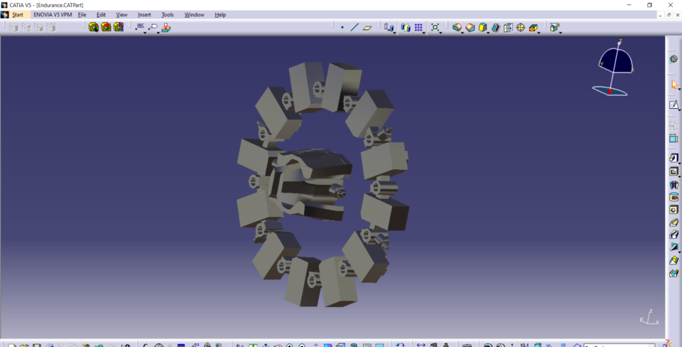The width and height of the screenshot is (682, 347).
Task: Expand the Text with Leader dropdown arrow
Action: [145, 33]
